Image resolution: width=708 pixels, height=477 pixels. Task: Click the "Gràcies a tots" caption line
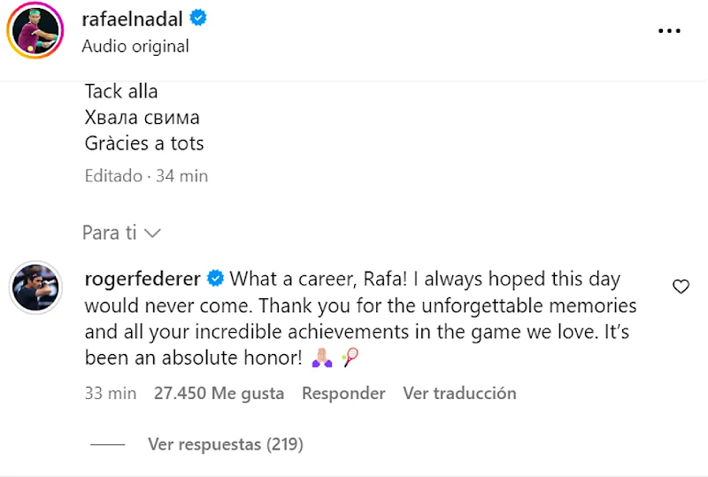point(144,142)
